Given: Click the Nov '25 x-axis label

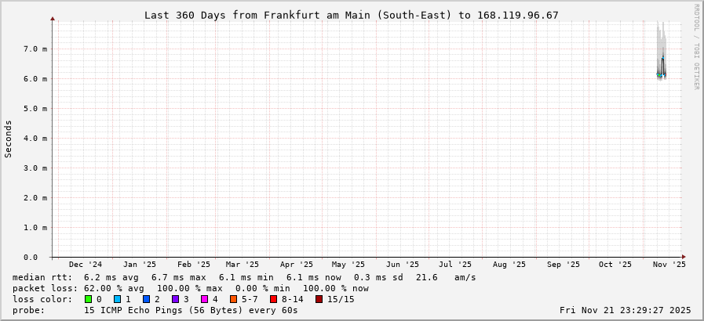Looking at the screenshot, I should click(x=669, y=265).
